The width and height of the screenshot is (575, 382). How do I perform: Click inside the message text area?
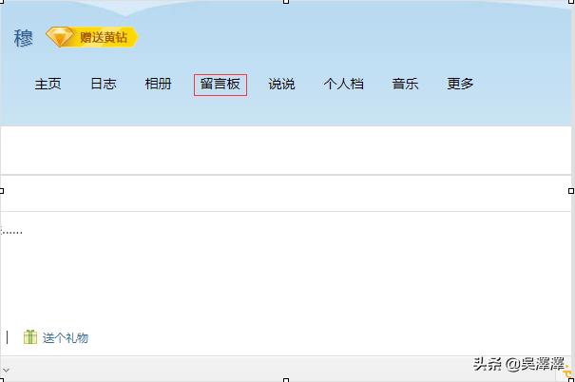[x=286, y=268]
